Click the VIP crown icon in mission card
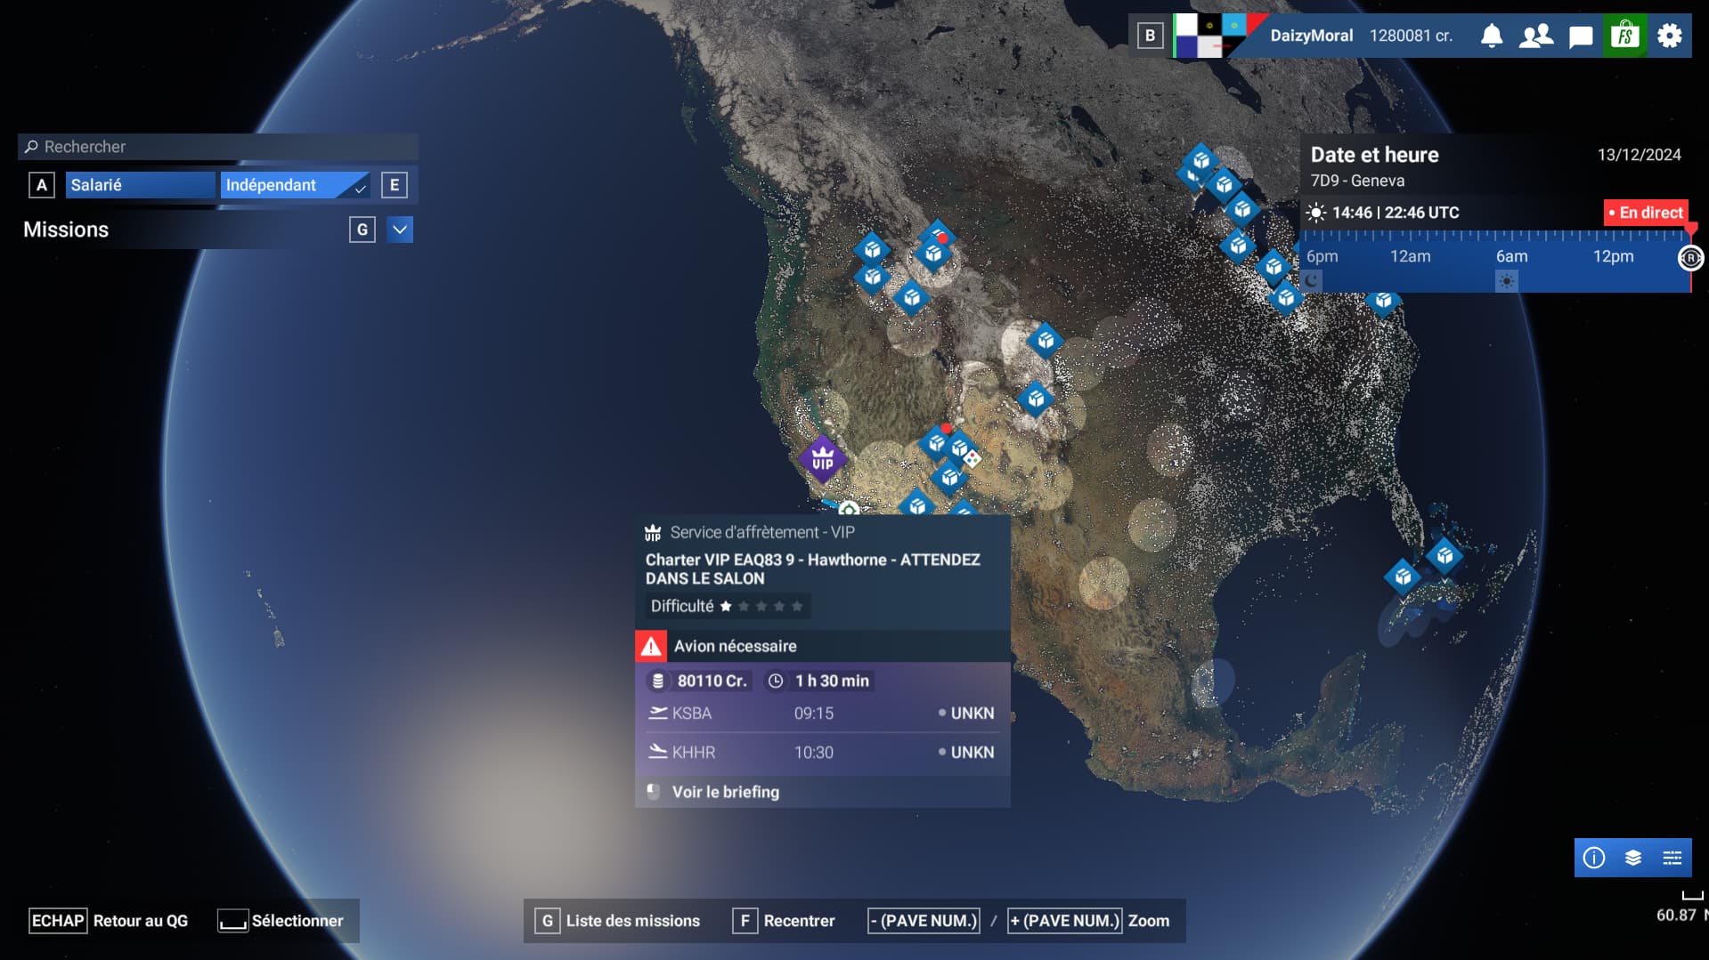1709x960 pixels. tap(653, 533)
